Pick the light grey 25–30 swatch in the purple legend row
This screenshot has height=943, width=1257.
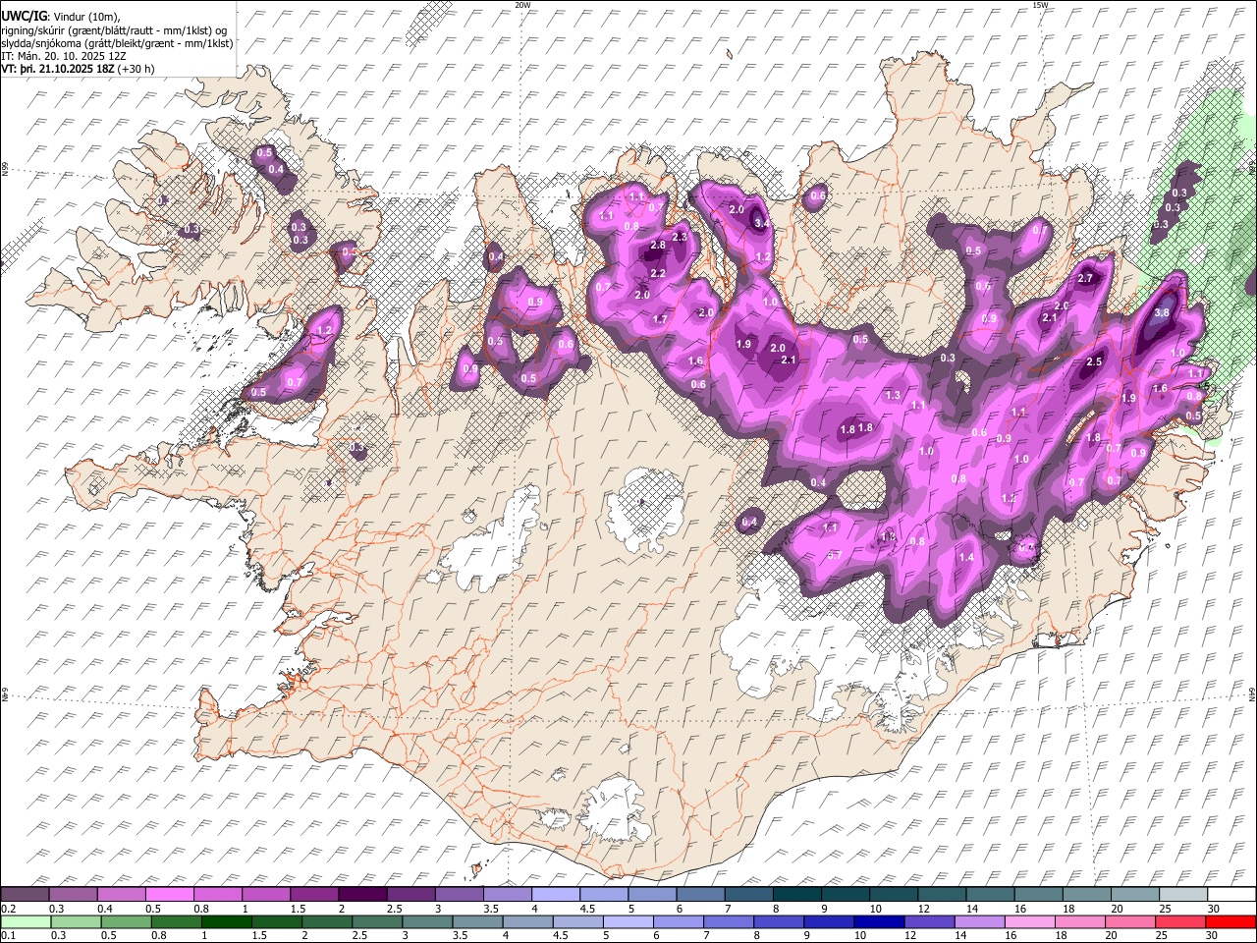(1183, 895)
